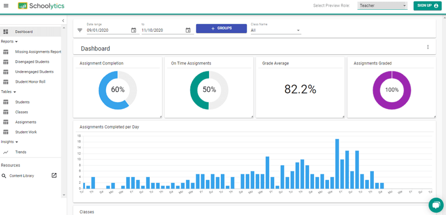Open the start date calendar picker
The image size is (446, 215).
134,30
